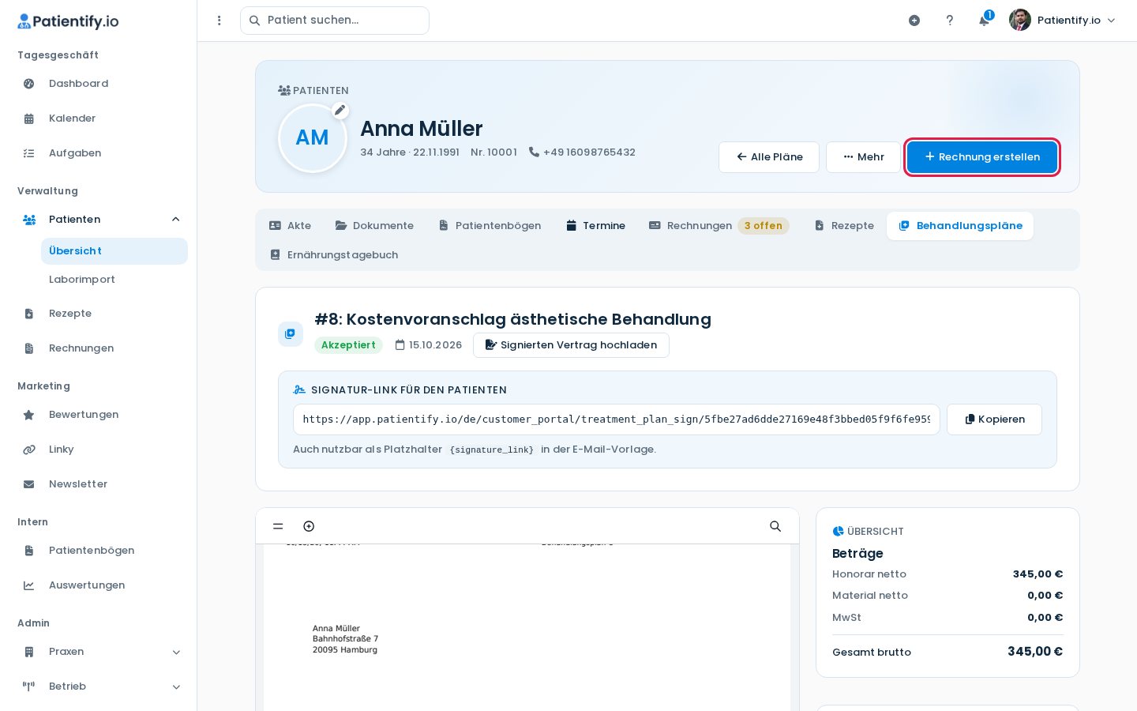Click the zoom-in plus icon in document viewer

(309, 526)
